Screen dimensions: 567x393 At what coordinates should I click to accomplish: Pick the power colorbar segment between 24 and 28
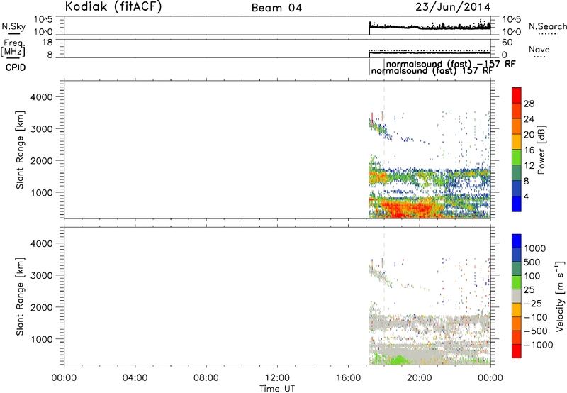click(x=517, y=111)
